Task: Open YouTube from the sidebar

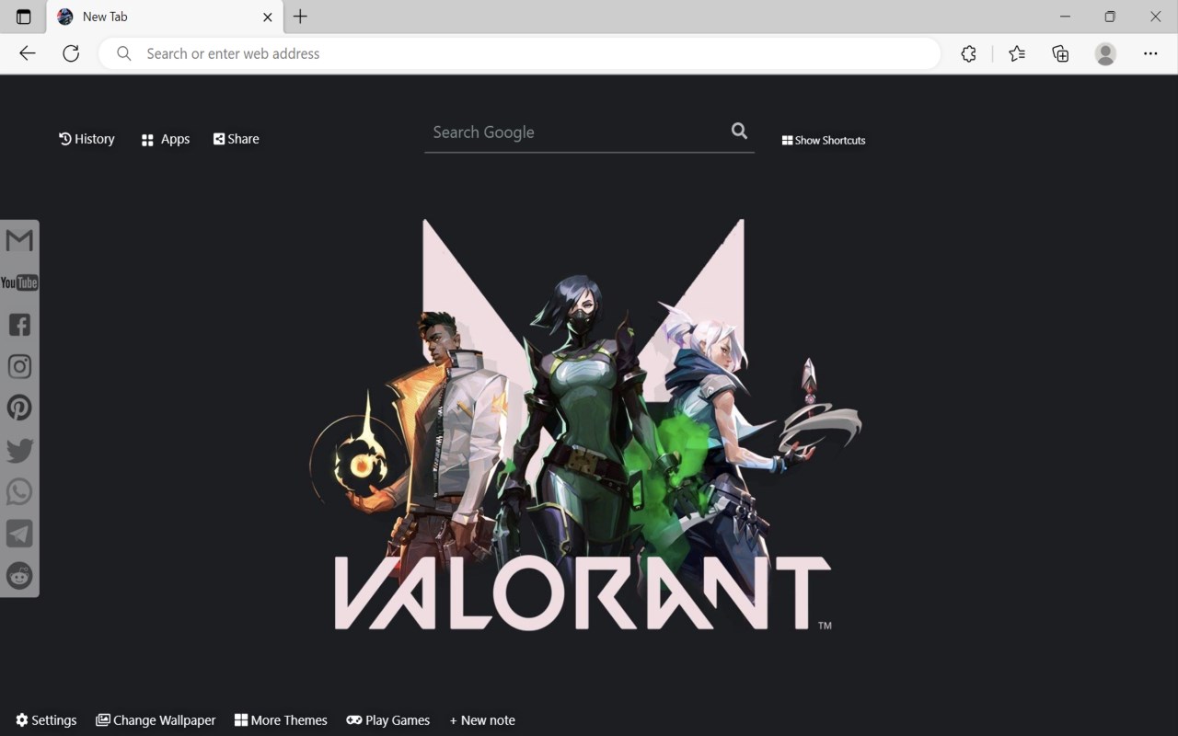Action: pyautogui.click(x=19, y=282)
